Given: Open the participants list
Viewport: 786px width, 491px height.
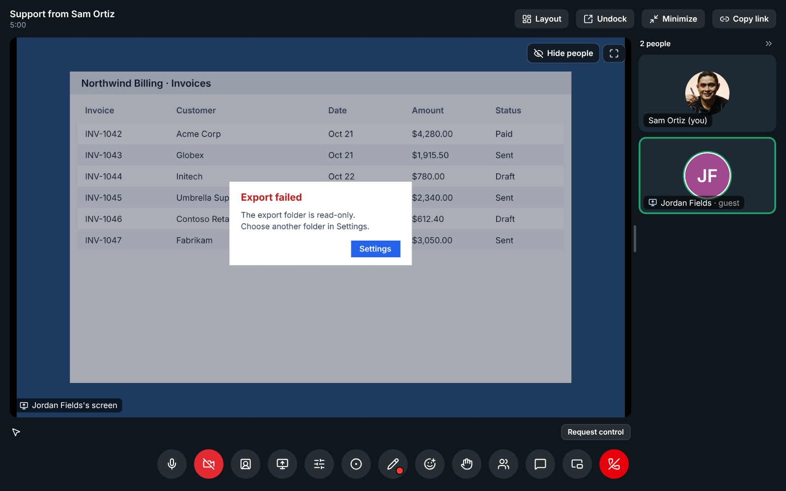Looking at the screenshot, I should 504,464.
